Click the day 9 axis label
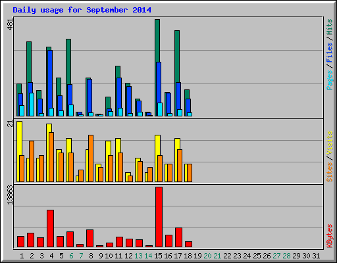337x263 pixels. point(101,256)
